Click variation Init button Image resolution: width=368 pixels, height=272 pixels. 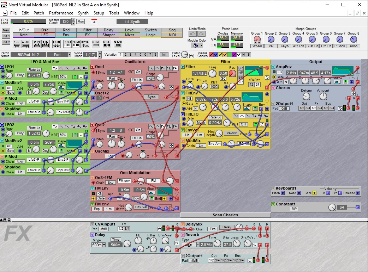click(164, 55)
